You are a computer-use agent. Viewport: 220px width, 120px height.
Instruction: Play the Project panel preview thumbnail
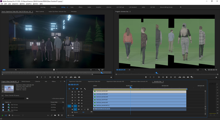click(x=3, y=91)
